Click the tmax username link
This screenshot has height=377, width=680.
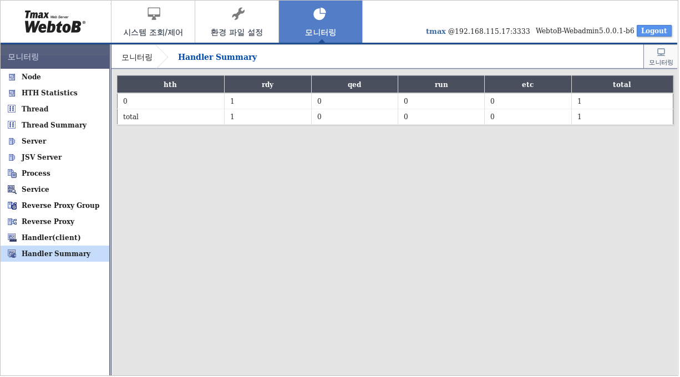436,32
